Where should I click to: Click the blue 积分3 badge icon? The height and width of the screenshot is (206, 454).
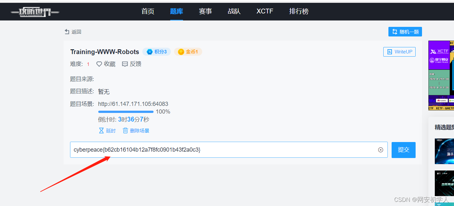click(x=150, y=51)
